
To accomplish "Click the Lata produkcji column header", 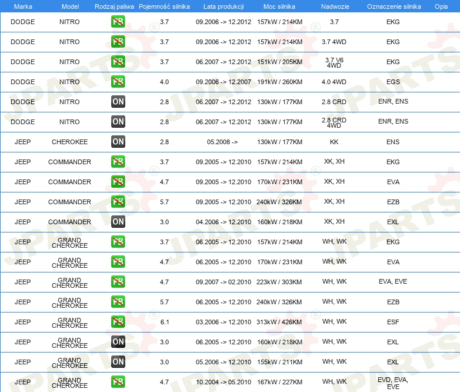I will pyautogui.click(x=224, y=6).
